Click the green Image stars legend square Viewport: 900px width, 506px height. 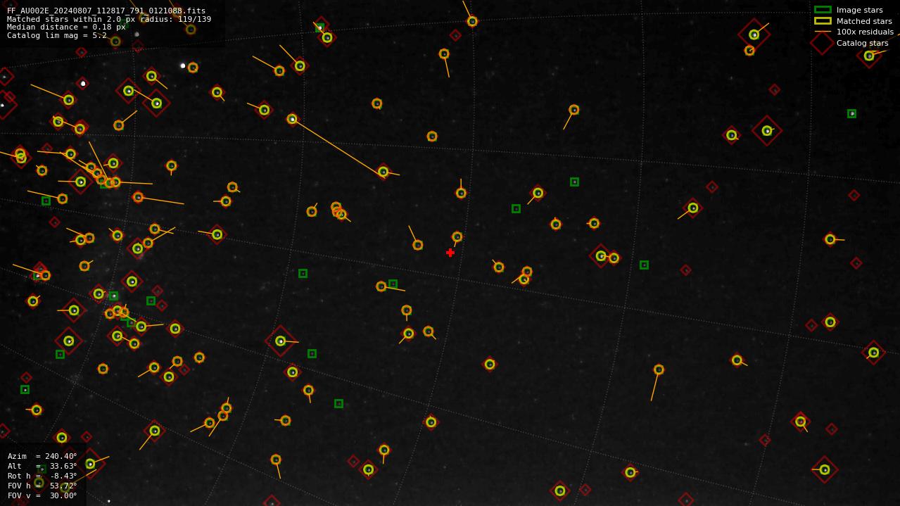pyautogui.click(x=823, y=10)
